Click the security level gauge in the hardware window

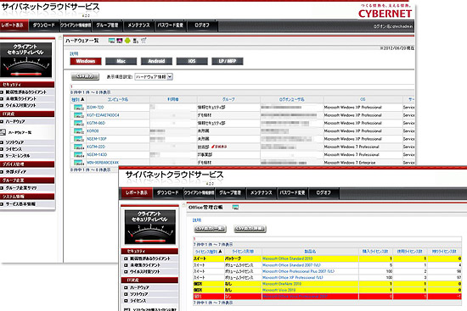26,60
